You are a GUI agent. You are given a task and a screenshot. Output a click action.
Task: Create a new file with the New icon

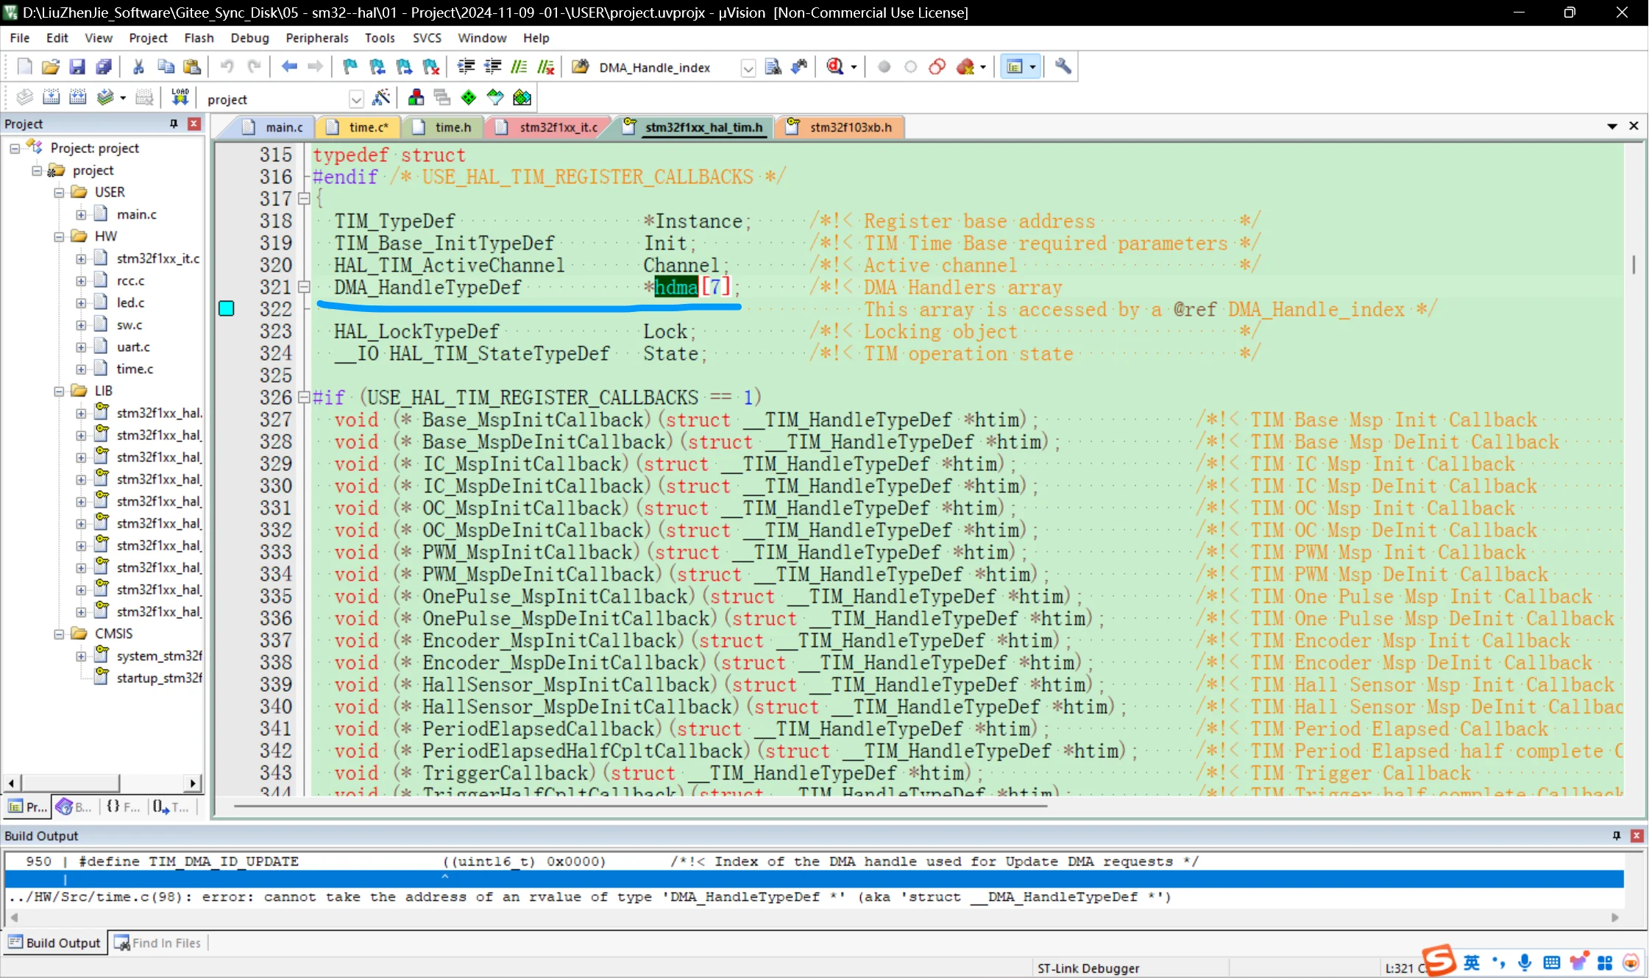[x=24, y=67]
